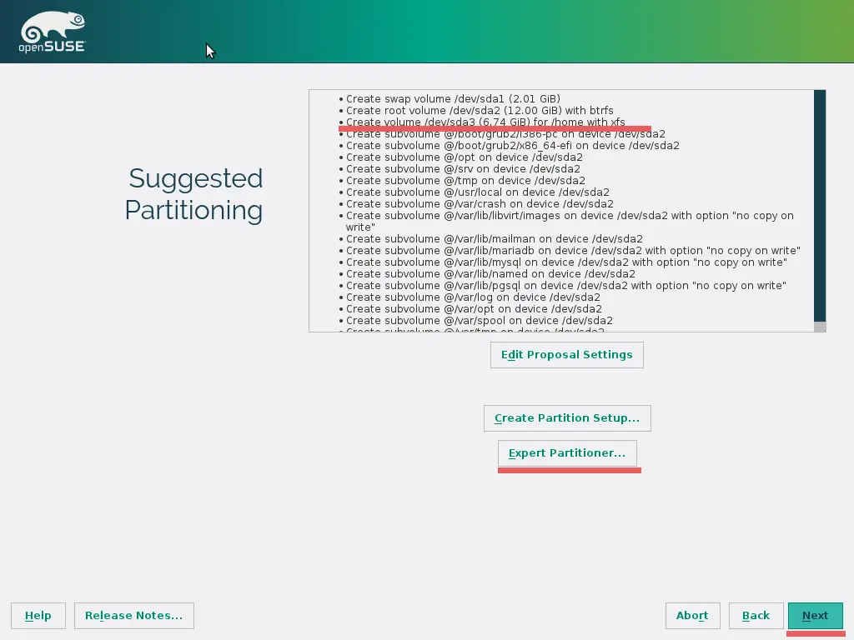
Task: Open Create Partition Setup dialog
Action: (567, 418)
